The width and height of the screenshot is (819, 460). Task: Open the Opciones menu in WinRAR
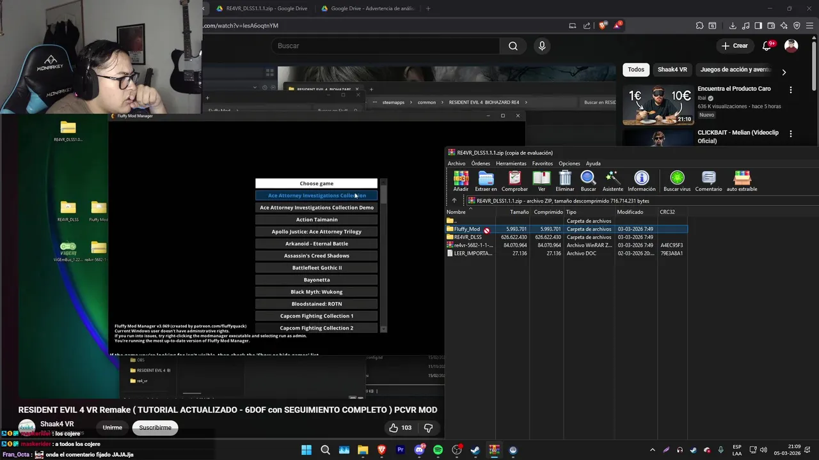(x=569, y=164)
